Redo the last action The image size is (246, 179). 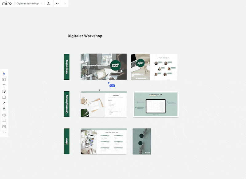click(x=65, y=3)
